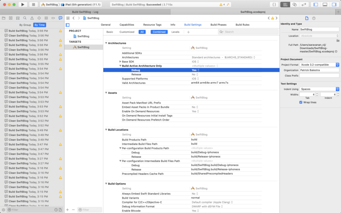
Task: Open the Project navigator folder icon
Action: [4, 18]
